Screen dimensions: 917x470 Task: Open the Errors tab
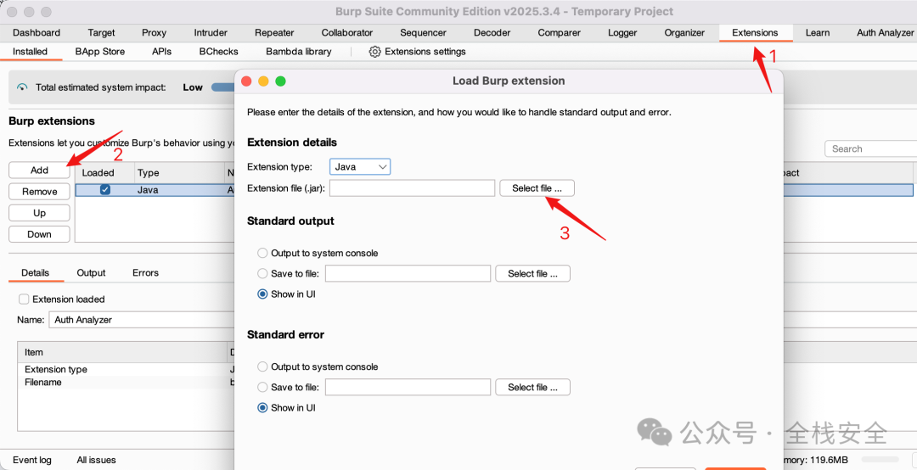click(145, 273)
